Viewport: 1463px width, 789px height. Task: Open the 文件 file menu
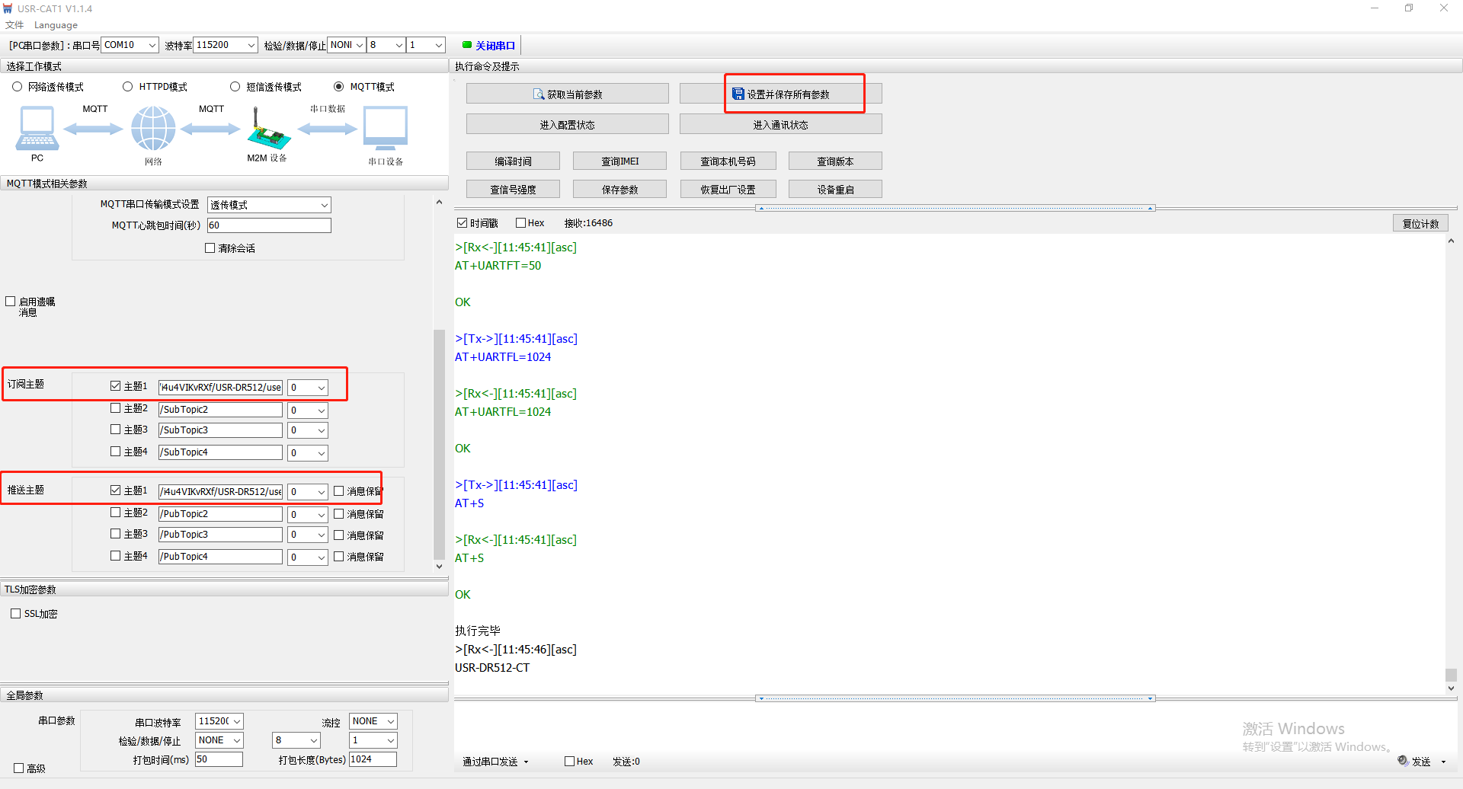point(14,25)
